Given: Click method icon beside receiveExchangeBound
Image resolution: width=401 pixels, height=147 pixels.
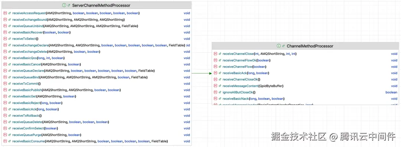Looking at the screenshot, I should tap(5, 19).
